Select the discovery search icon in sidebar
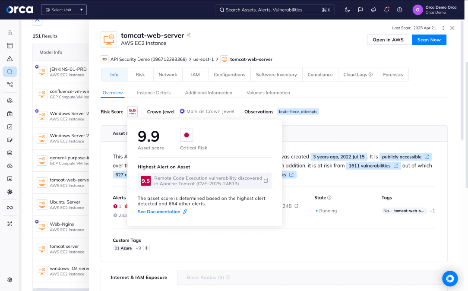 (x=10, y=72)
